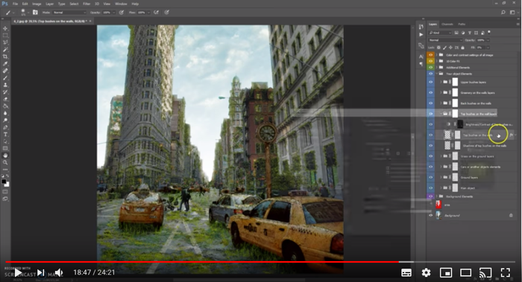Screen dimensions: 522x282
Task: Select the Paint Bucket tool
Action: point(5,106)
